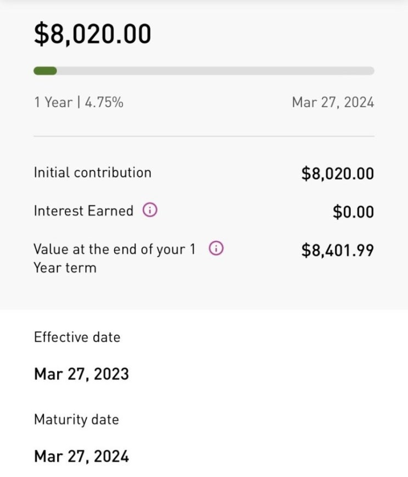Select the Maturity date label
The image size is (408, 477).
tap(76, 419)
